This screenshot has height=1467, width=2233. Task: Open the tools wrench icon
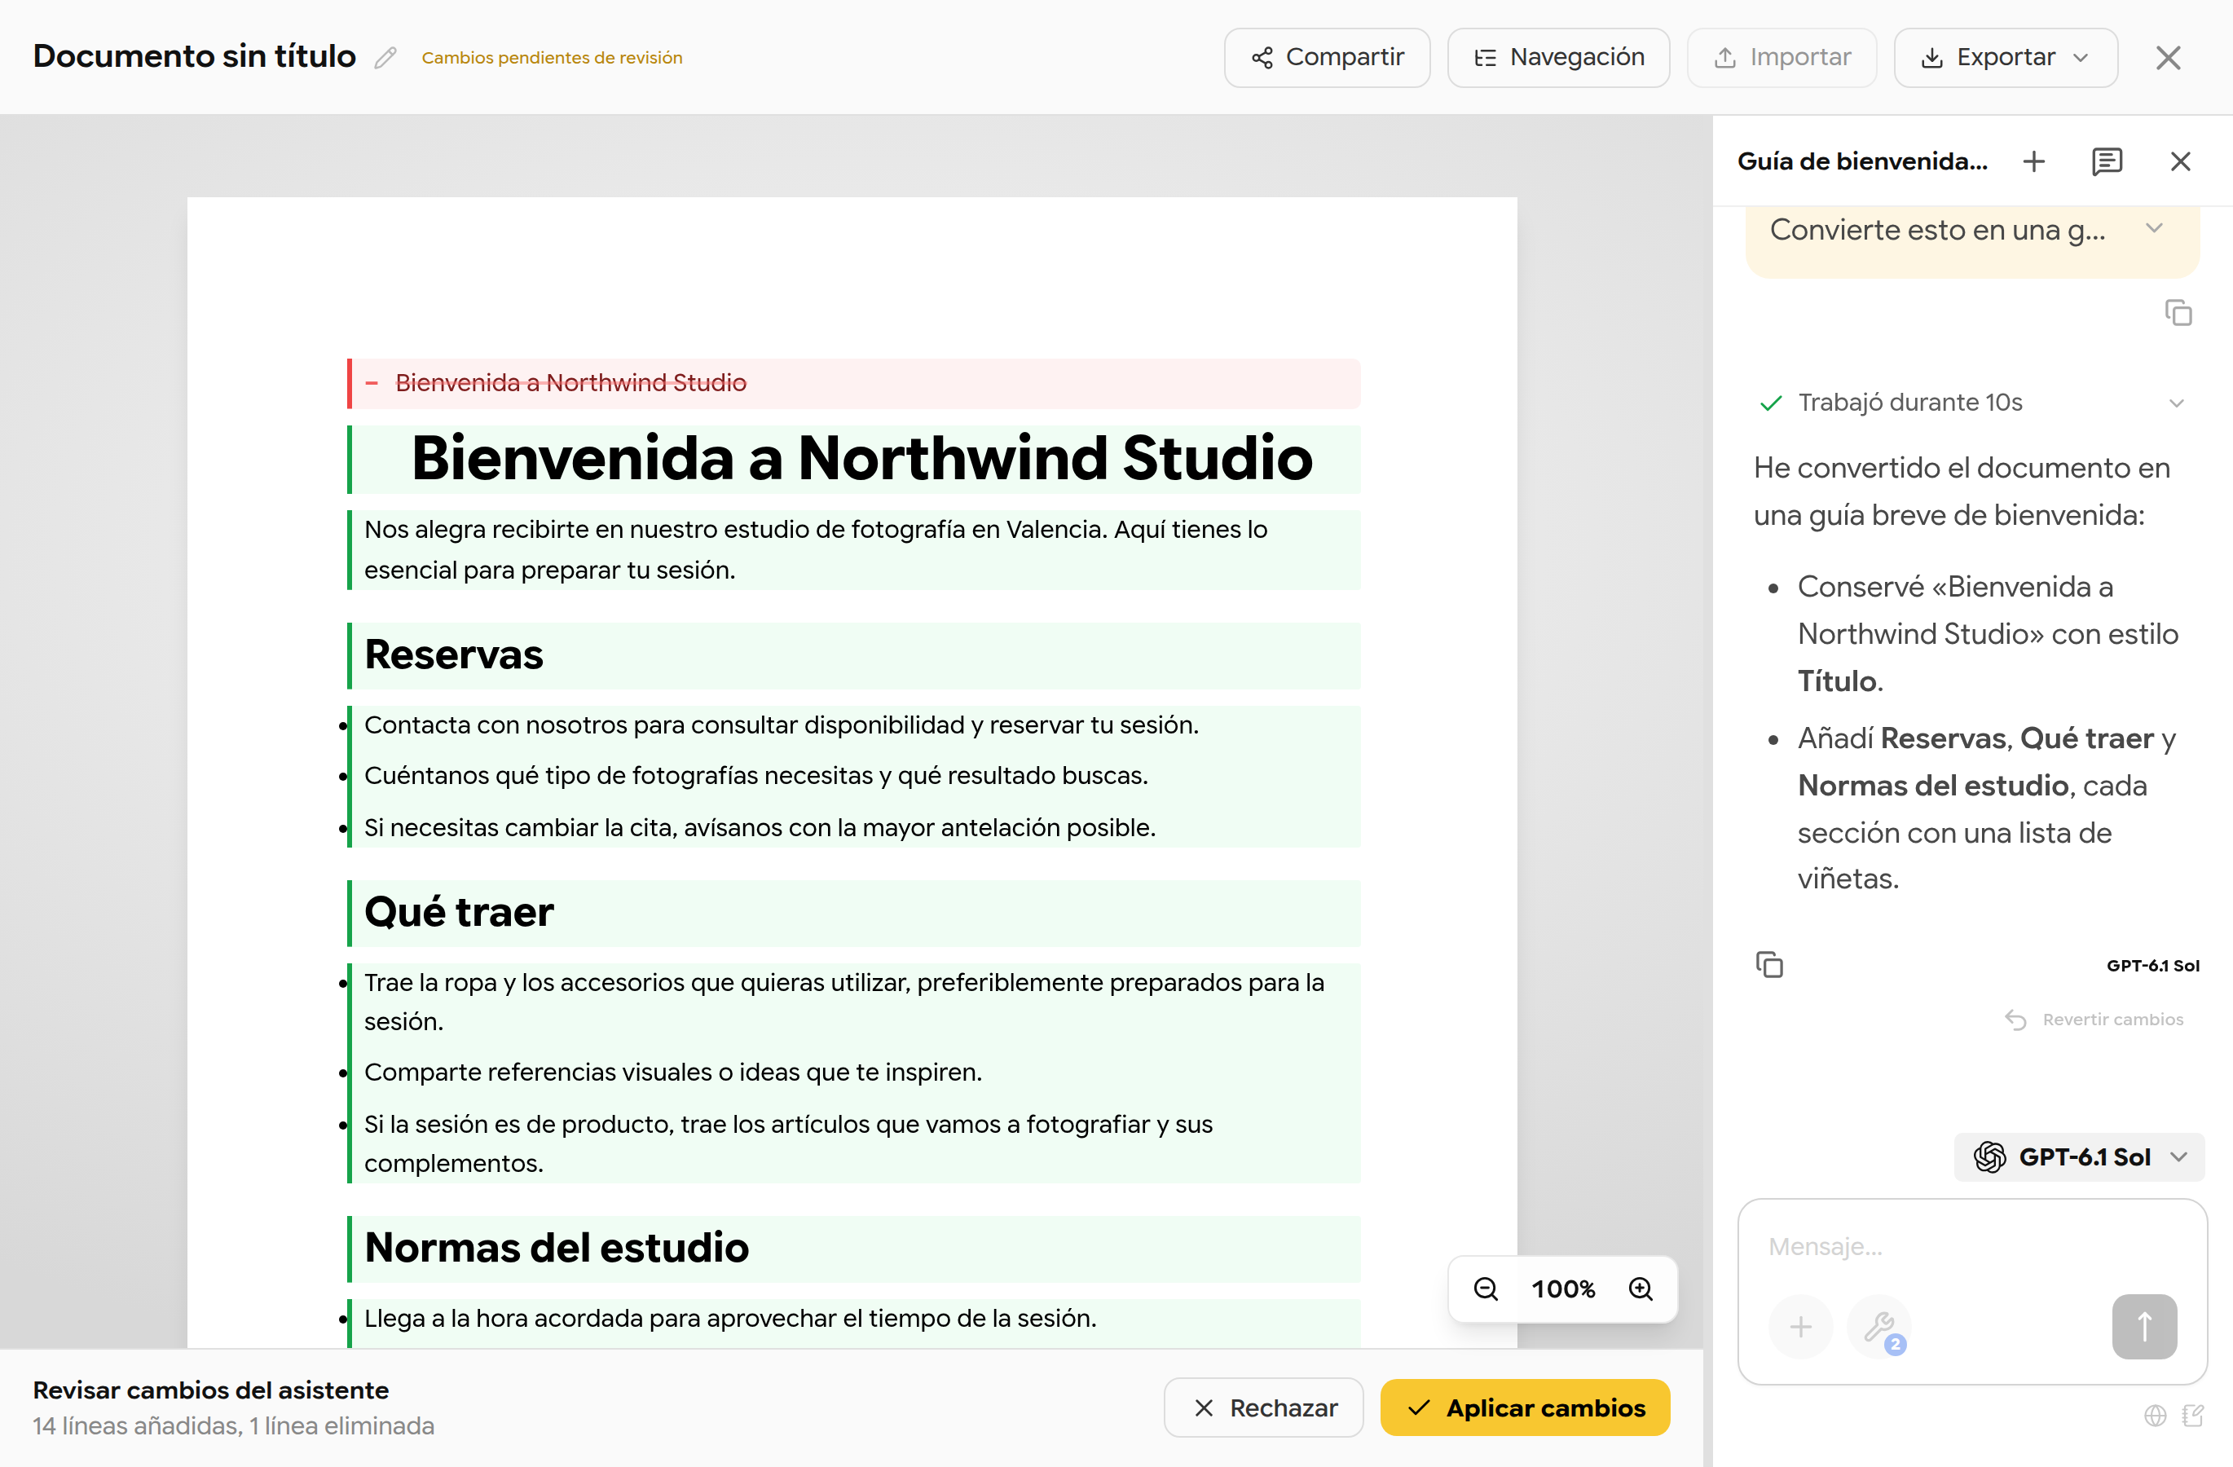tap(1879, 1326)
